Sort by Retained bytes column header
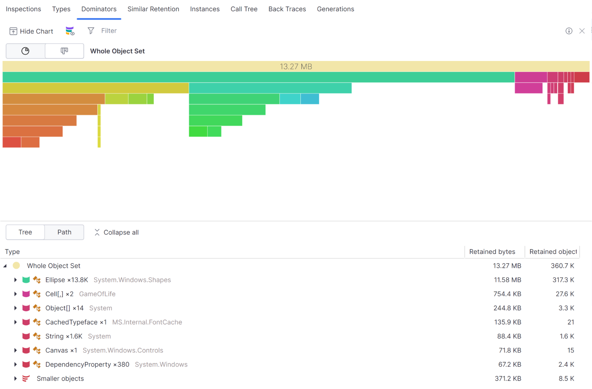This screenshot has height=389, width=592. [492, 252]
